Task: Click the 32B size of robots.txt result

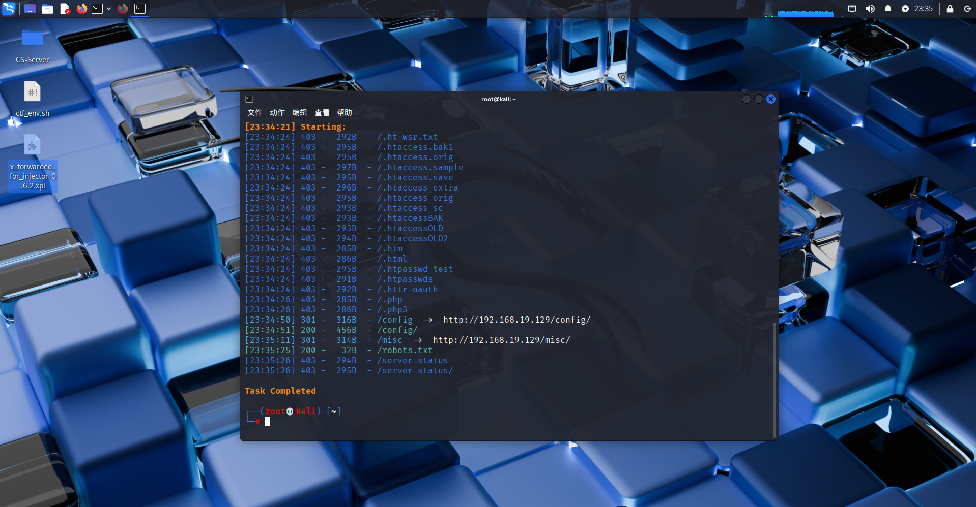Action: (349, 350)
